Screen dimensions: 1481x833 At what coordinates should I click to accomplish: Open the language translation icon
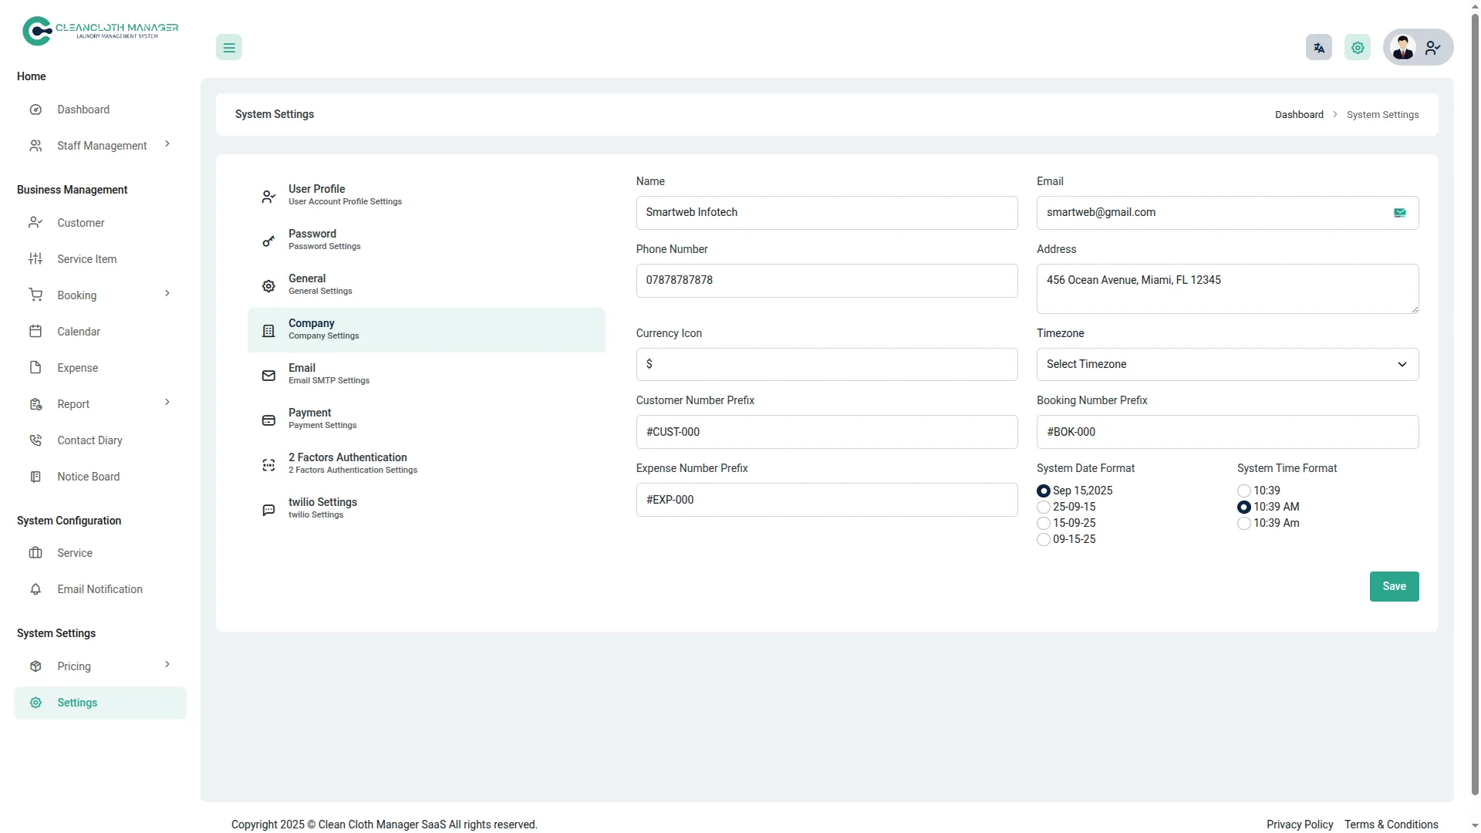[x=1318, y=48]
